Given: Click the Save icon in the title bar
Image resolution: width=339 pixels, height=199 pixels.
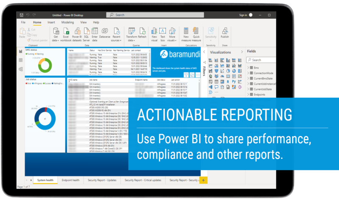Looking at the screenshot, I should pyautogui.click(x=22, y=15).
